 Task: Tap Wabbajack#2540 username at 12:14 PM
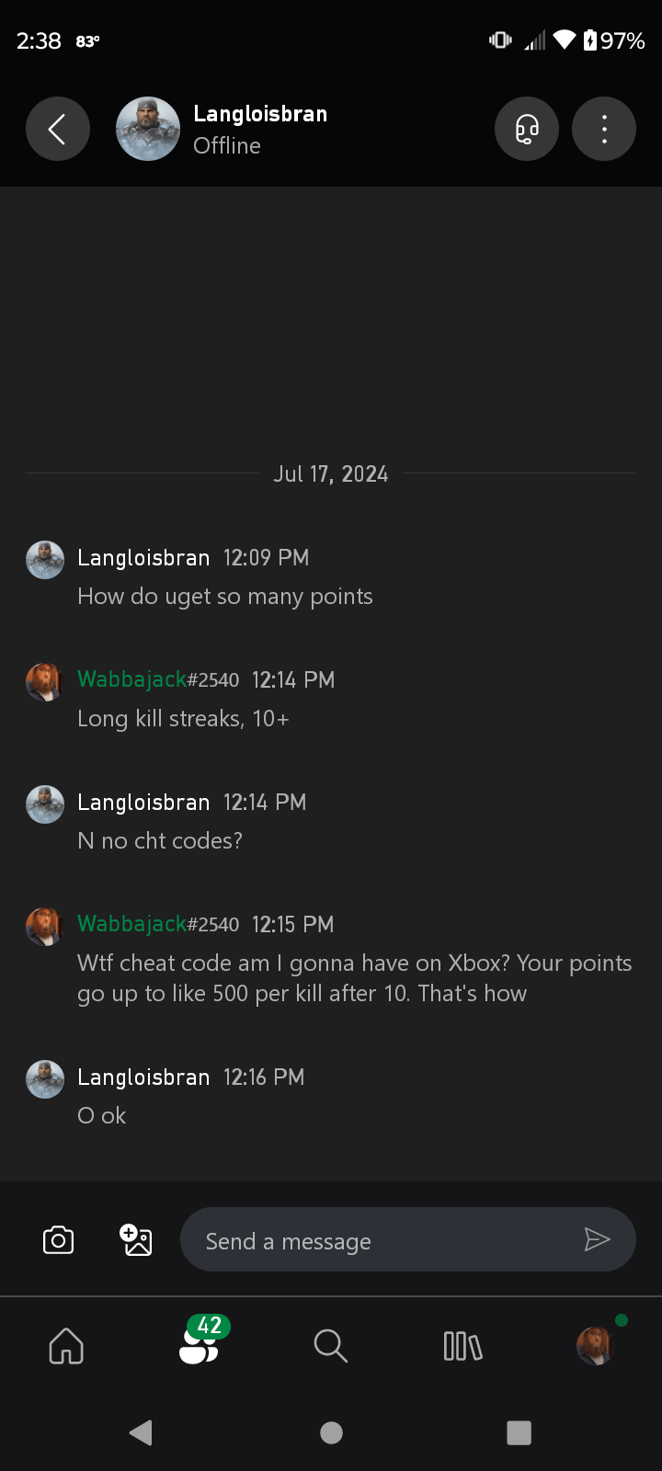pyautogui.click(x=157, y=679)
